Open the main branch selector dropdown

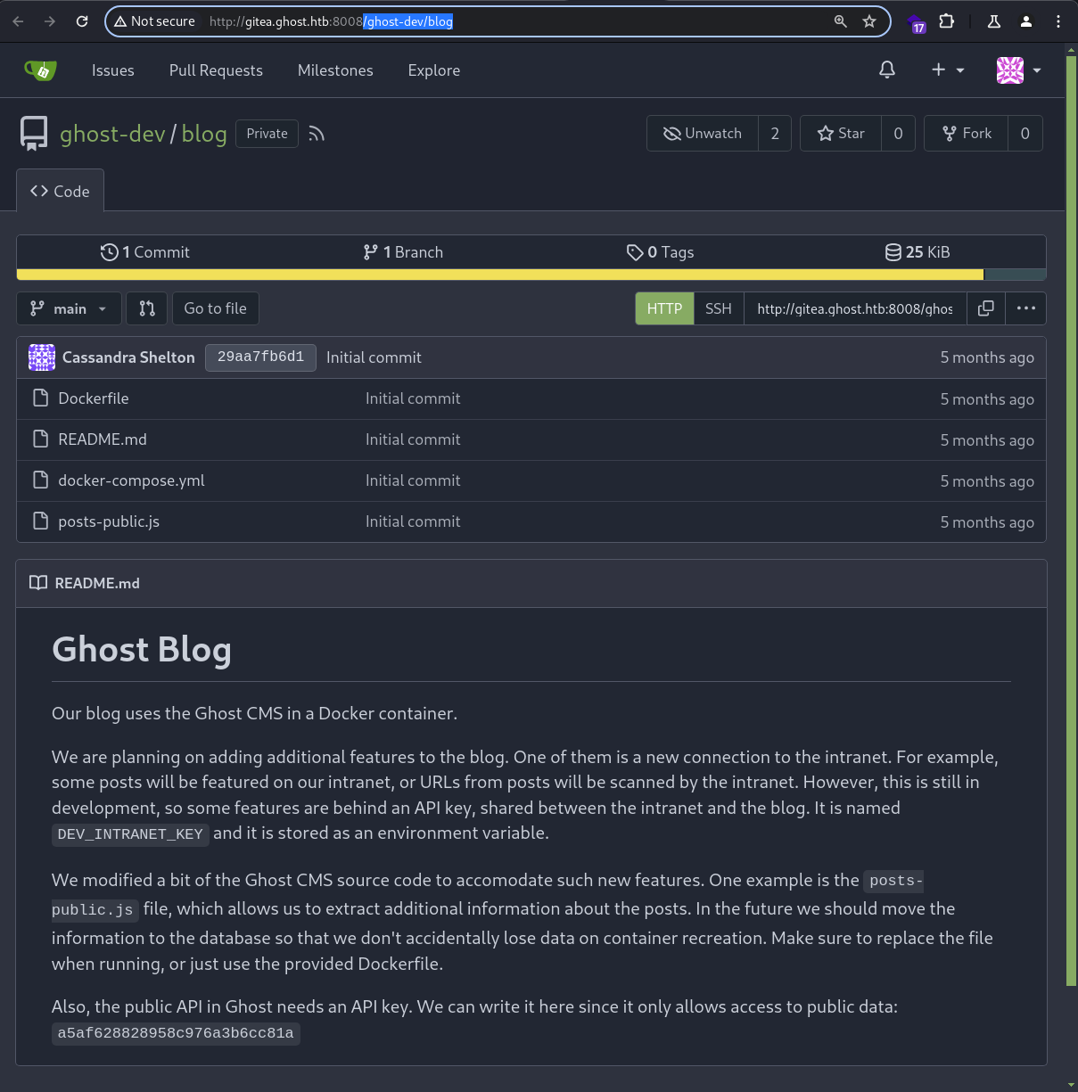pos(69,308)
